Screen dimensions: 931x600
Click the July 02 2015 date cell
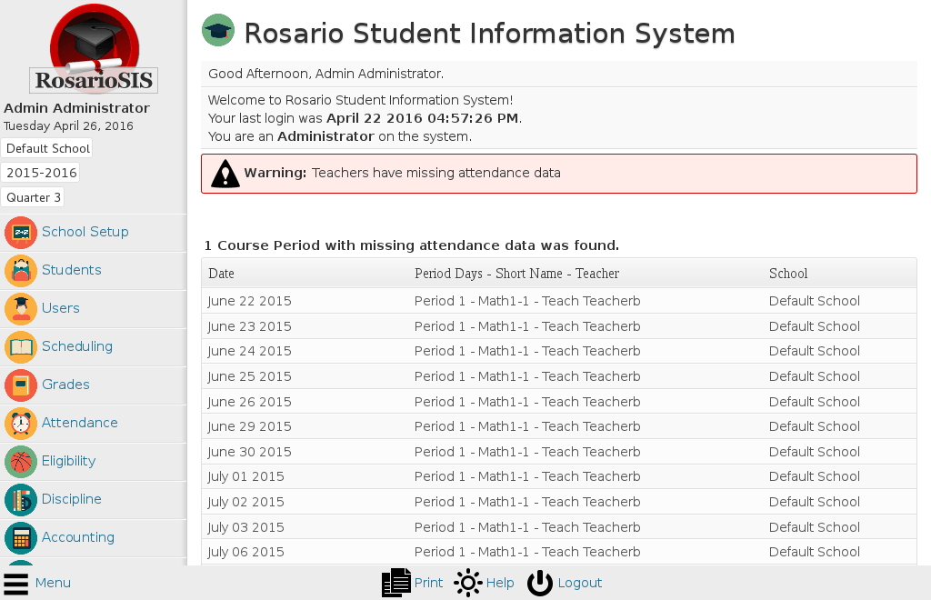(245, 503)
